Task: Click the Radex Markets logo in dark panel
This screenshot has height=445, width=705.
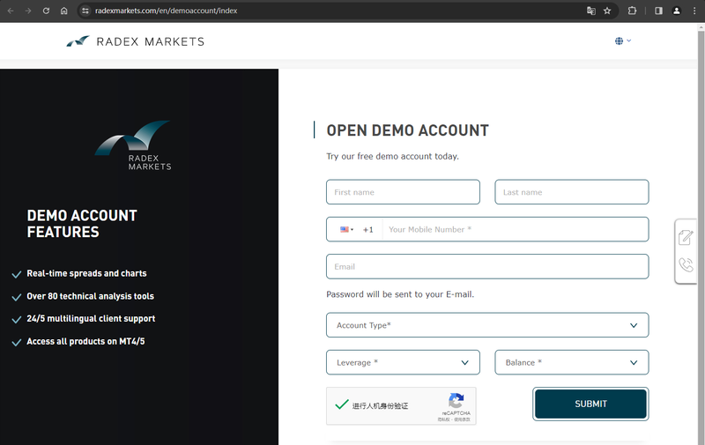Action: [x=134, y=145]
